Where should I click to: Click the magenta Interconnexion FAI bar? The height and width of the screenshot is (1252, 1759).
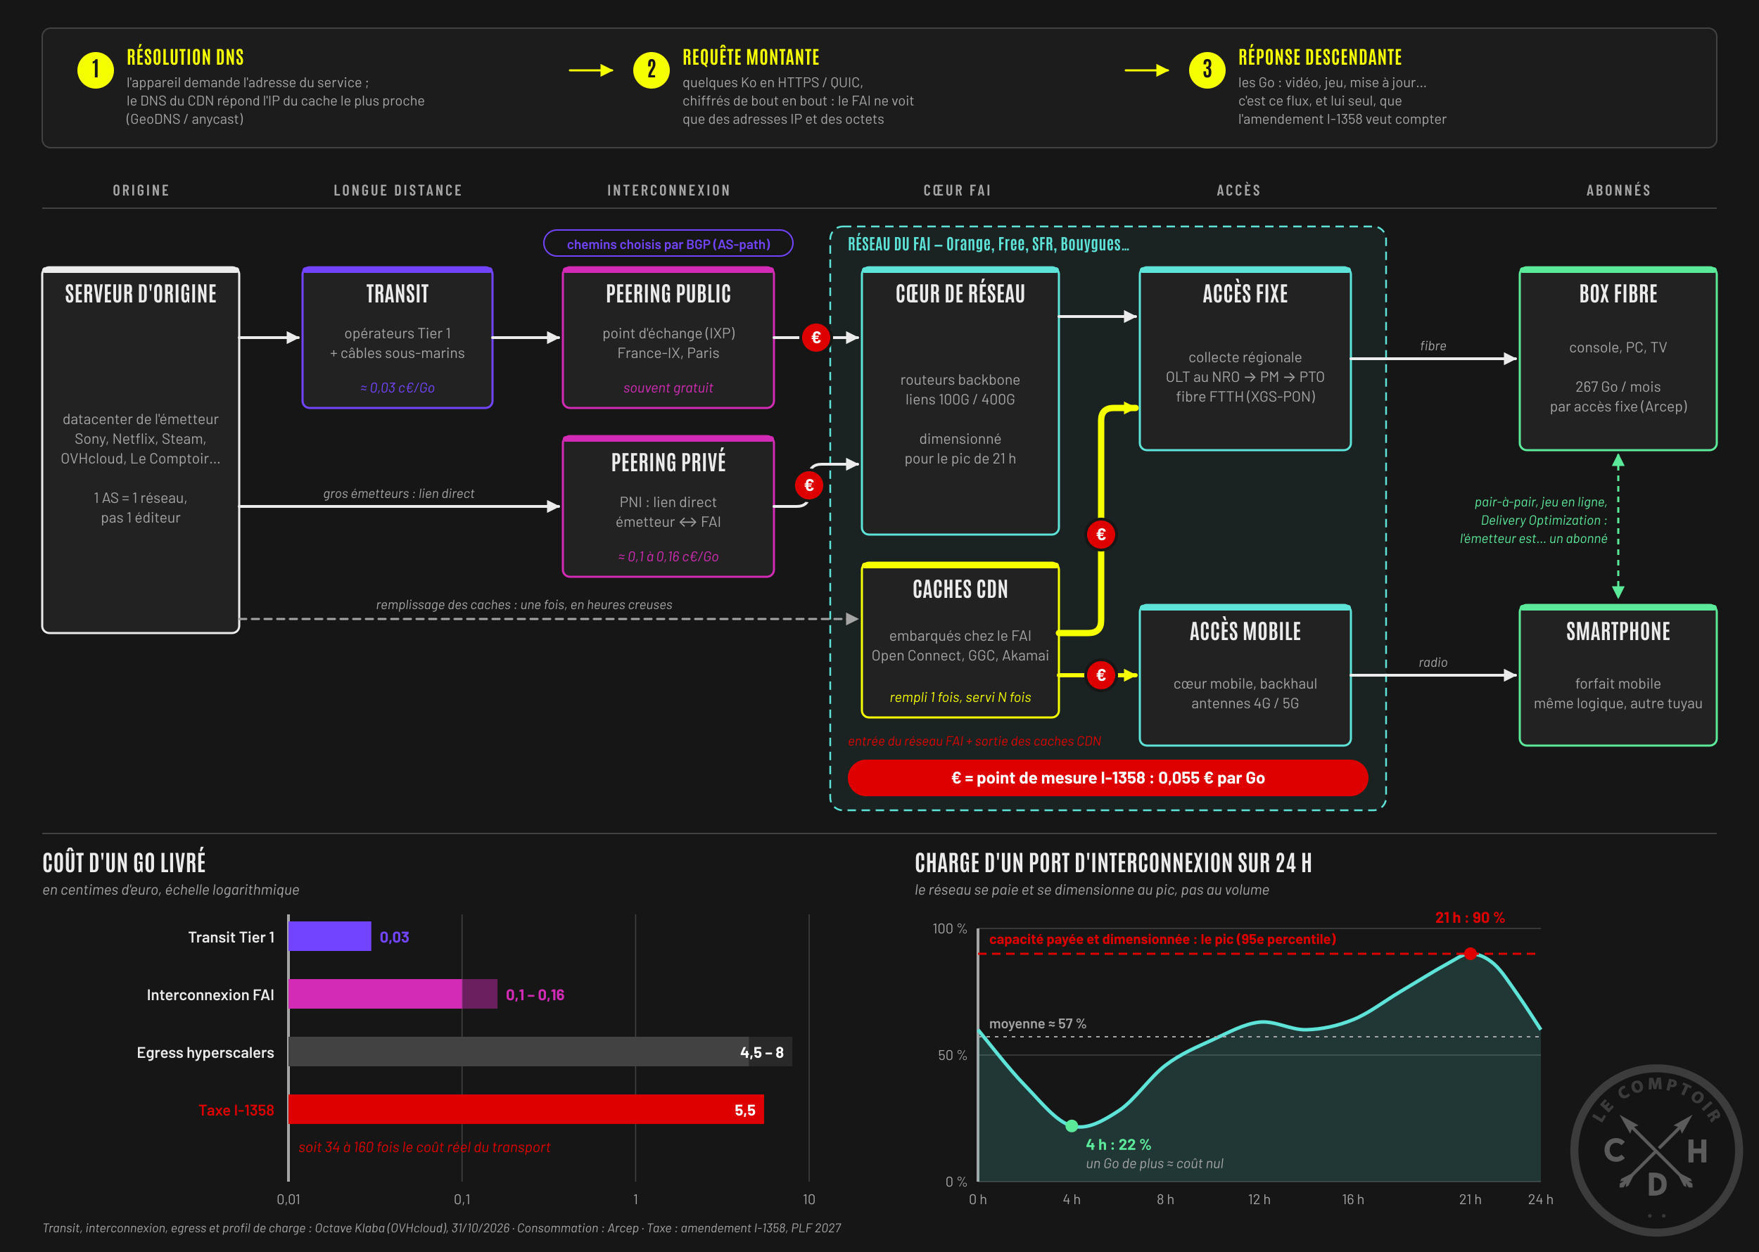tap(393, 994)
